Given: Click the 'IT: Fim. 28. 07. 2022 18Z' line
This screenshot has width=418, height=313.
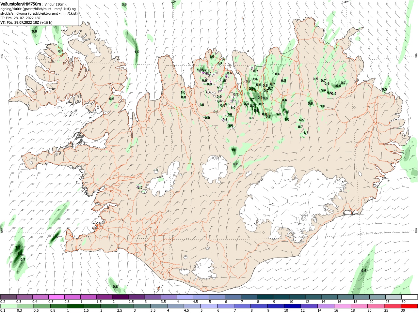Looking at the screenshot, I should 21,18.
